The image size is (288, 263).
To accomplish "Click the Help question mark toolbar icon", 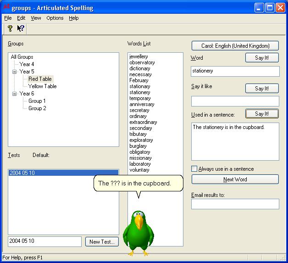I will 10,28.
